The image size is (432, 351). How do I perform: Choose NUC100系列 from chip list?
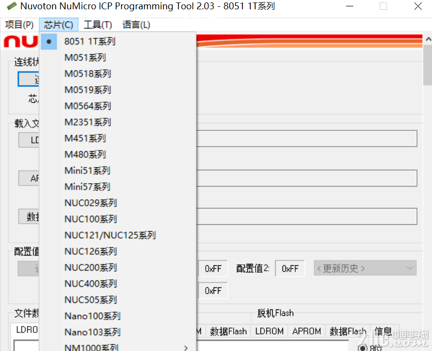[x=118, y=219]
